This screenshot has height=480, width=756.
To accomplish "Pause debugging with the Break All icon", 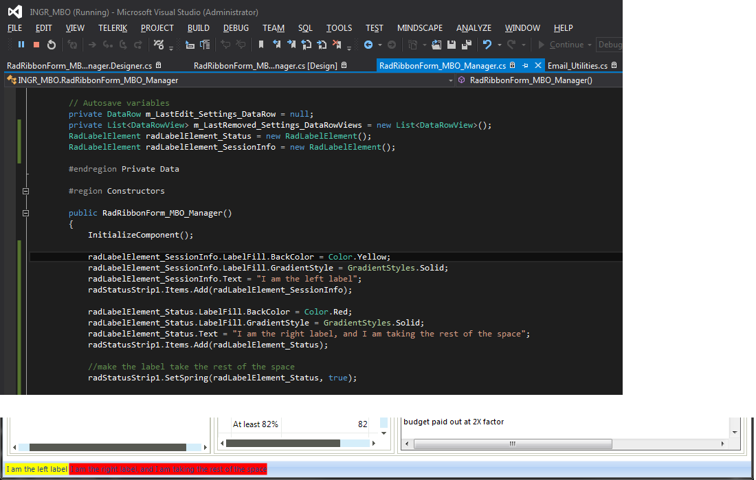I will pyautogui.click(x=21, y=45).
